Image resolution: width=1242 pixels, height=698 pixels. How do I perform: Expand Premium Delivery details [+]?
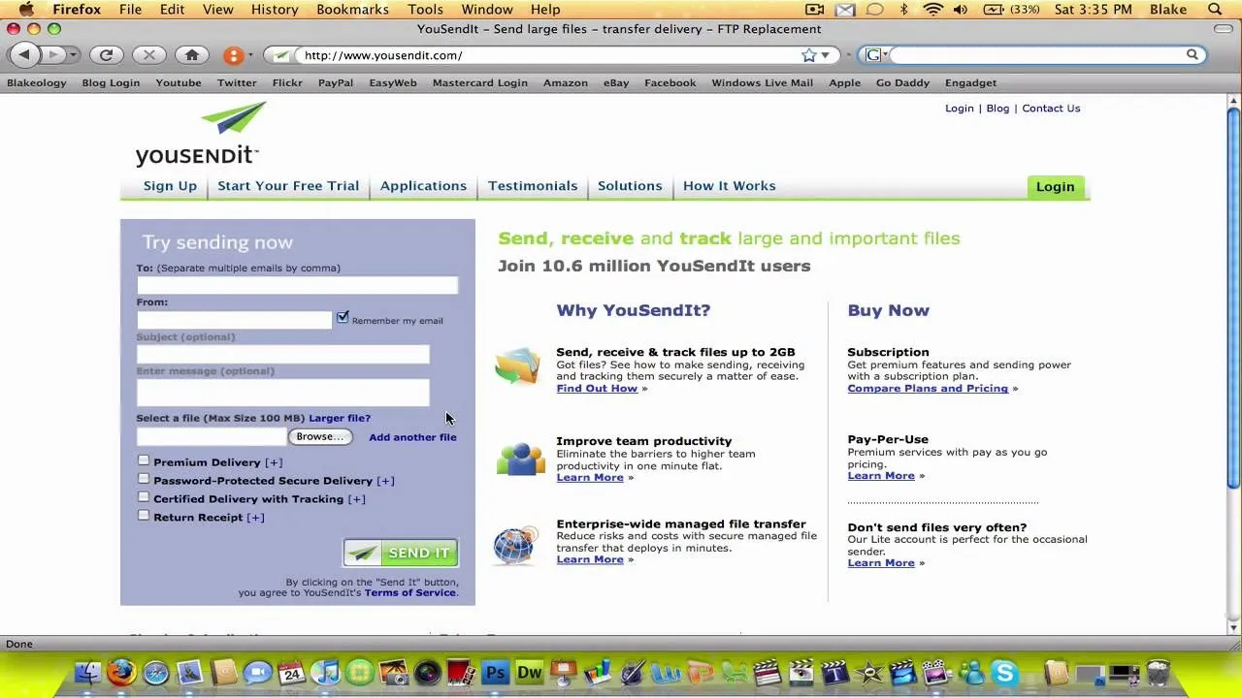coord(274,462)
